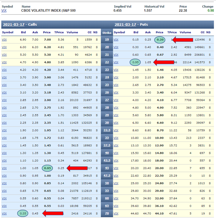Viewport: 216px width, 219px height.
Task: Open VIX call symbol link for strike 23
Action: tap(4, 70)
